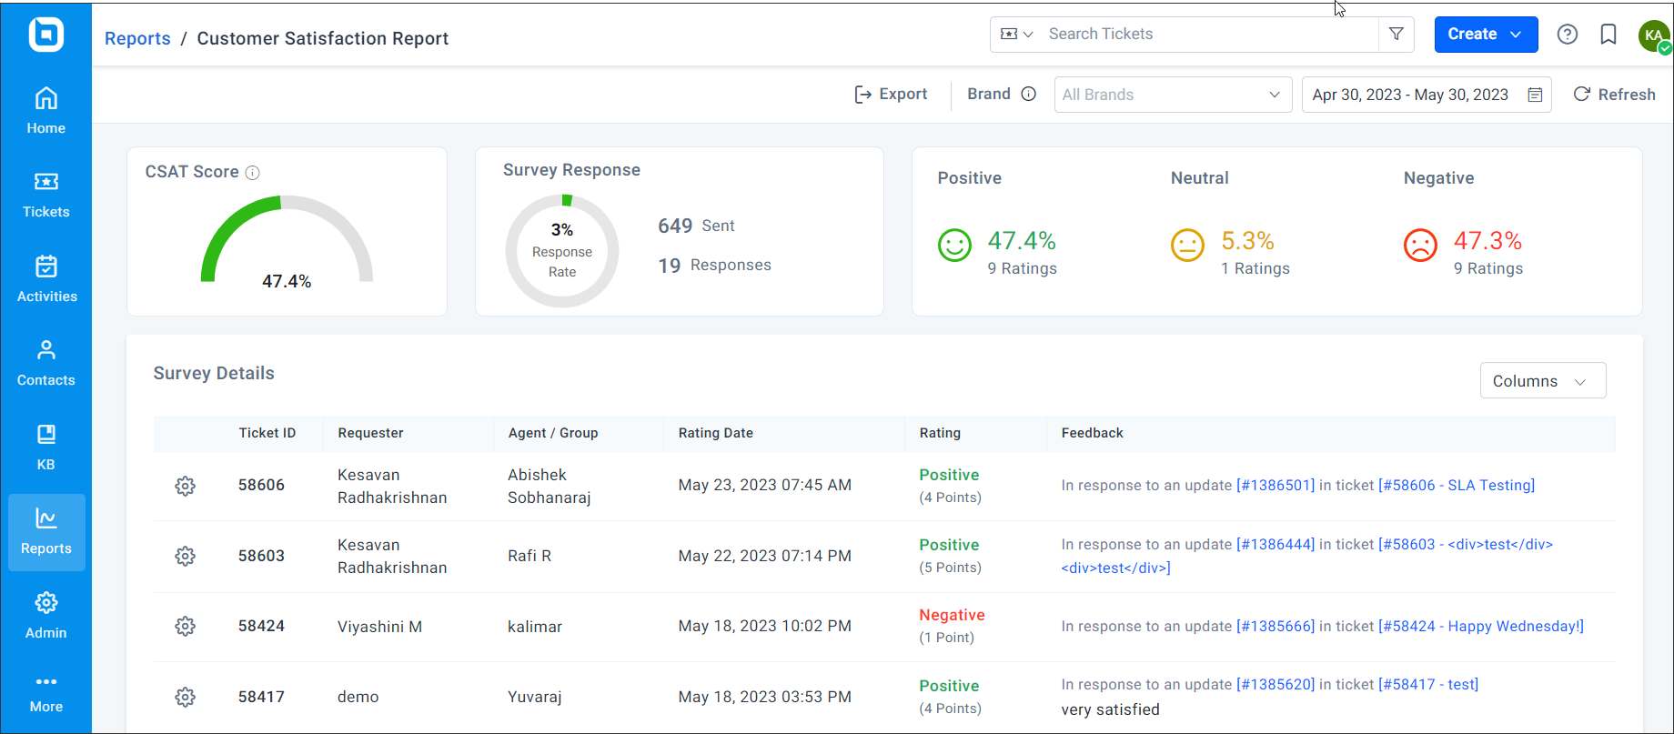1674x734 pixels.
Task: Click agent name Rafi R
Action: pyautogui.click(x=529, y=556)
